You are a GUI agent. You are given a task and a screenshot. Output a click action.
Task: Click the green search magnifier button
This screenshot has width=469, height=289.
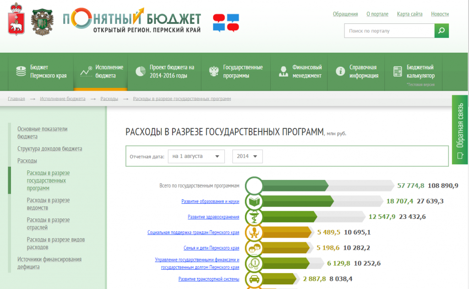coord(442,31)
